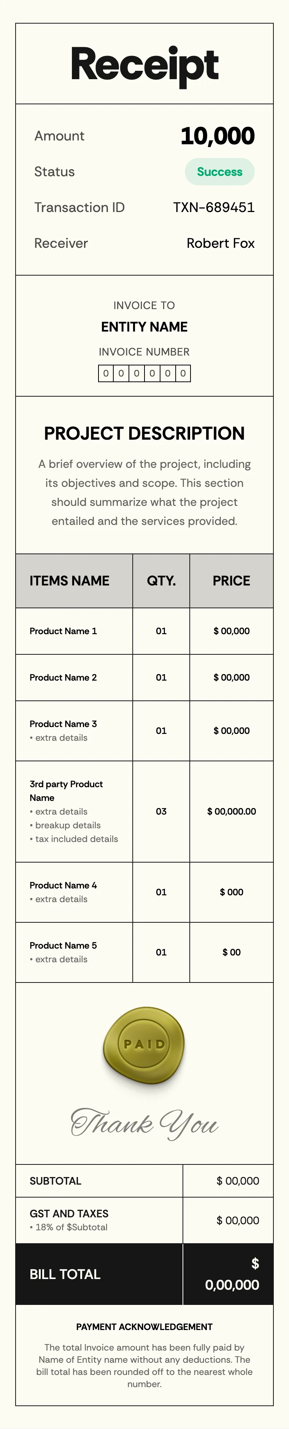Click the BILL TOTAL black bar
The height and width of the screenshot is (1429, 289).
click(65, 1274)
